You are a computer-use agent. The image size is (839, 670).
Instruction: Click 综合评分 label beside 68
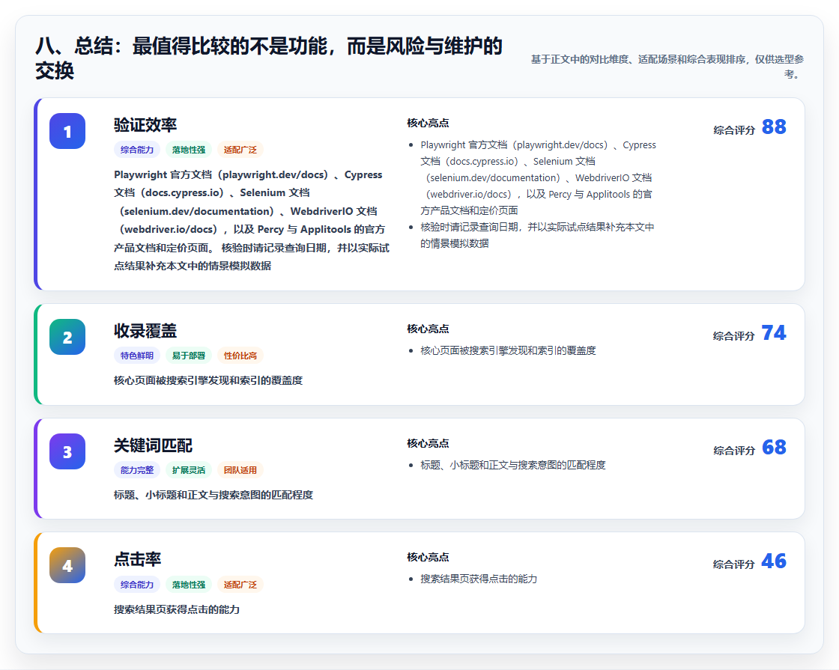point(734,450)
